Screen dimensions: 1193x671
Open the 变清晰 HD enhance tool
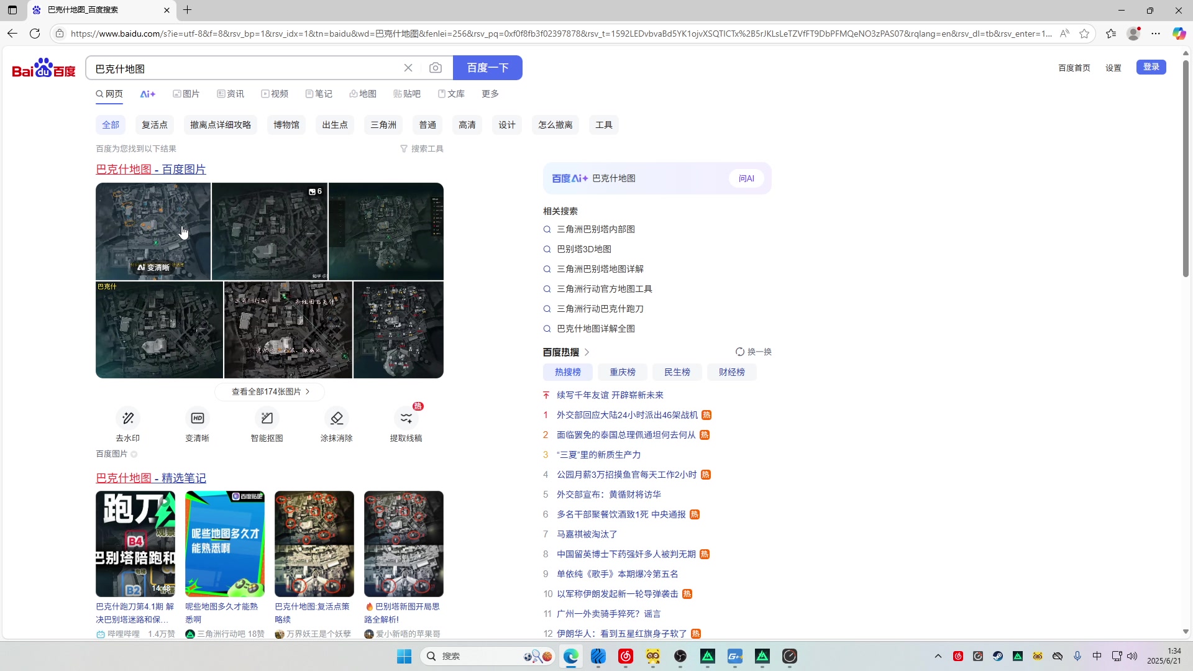[198, 426]
